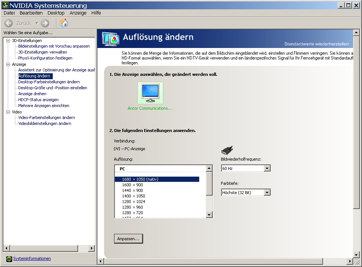Open Assistent zur Optimierung der Anzeige

pos(56,70)
